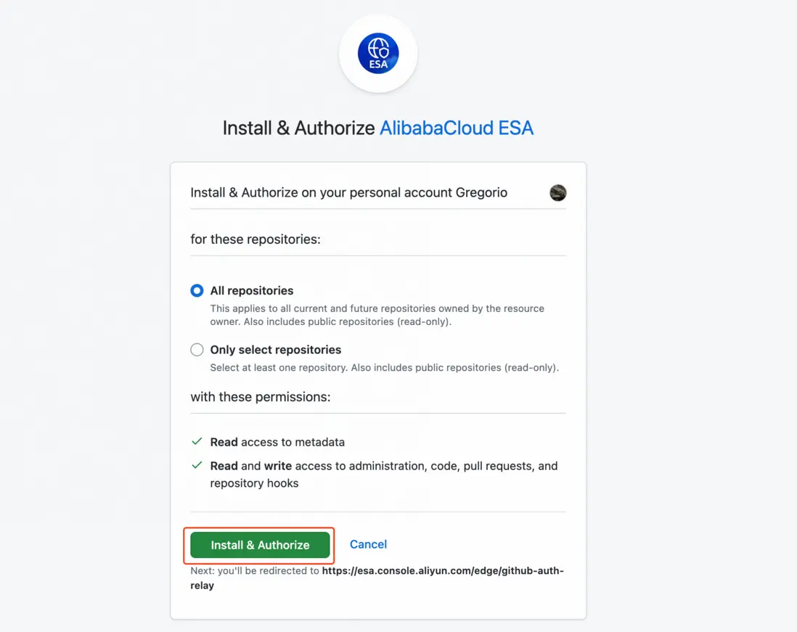797x632 pixels.
Task: Click the checkmark beside read and write access
Action: (197, 465)
